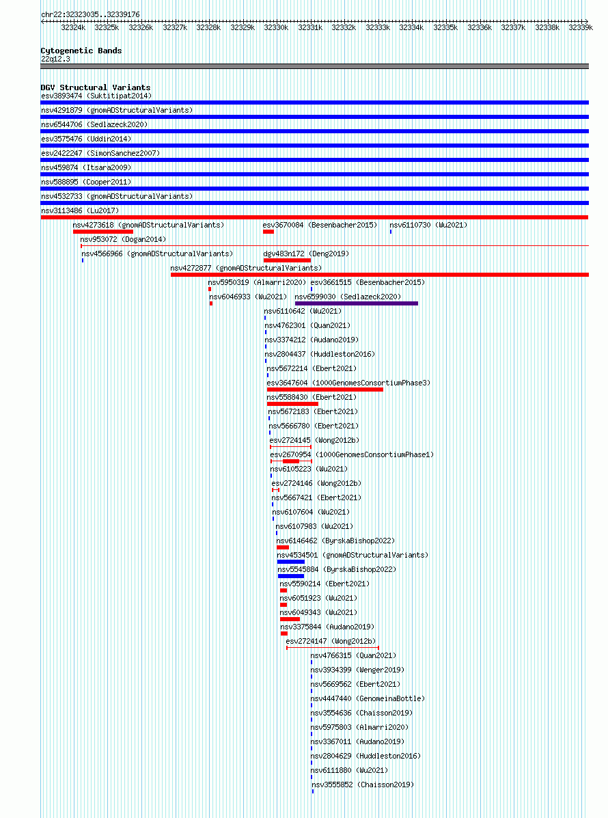Click nsv5975803 (Almarri2020) label
This screenshot has height=818, width=608.
(360, 727)
